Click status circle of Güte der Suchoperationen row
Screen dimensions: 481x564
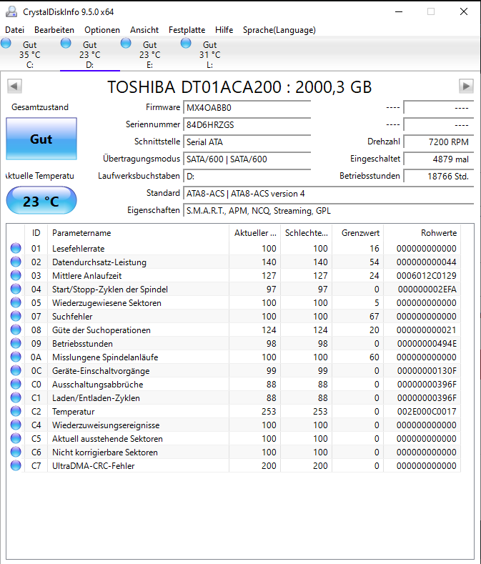(x=16, y=330)
